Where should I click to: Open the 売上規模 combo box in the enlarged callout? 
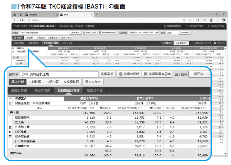pyautogui.click(x=200, y=74)
